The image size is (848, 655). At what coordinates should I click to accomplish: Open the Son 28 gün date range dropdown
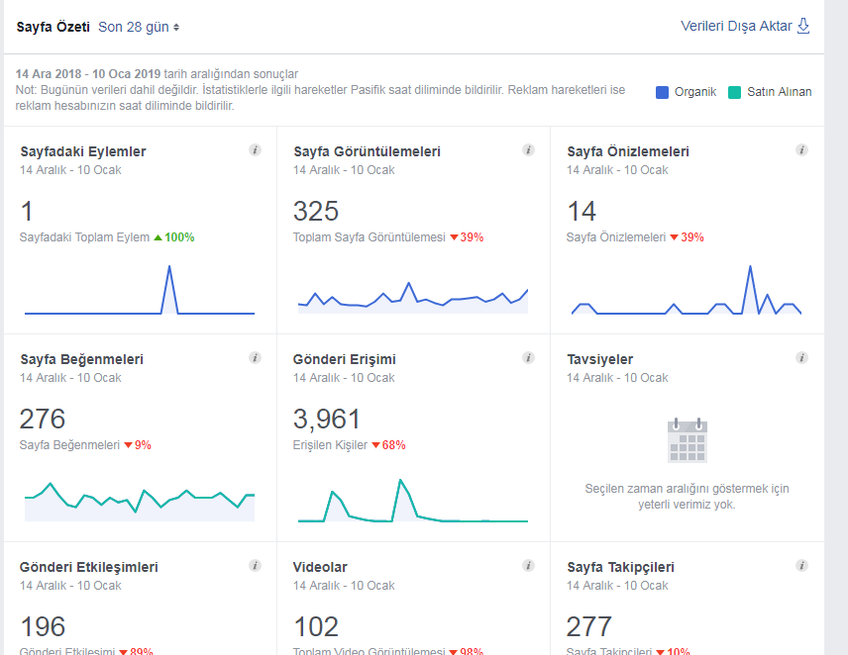point(139,27)
